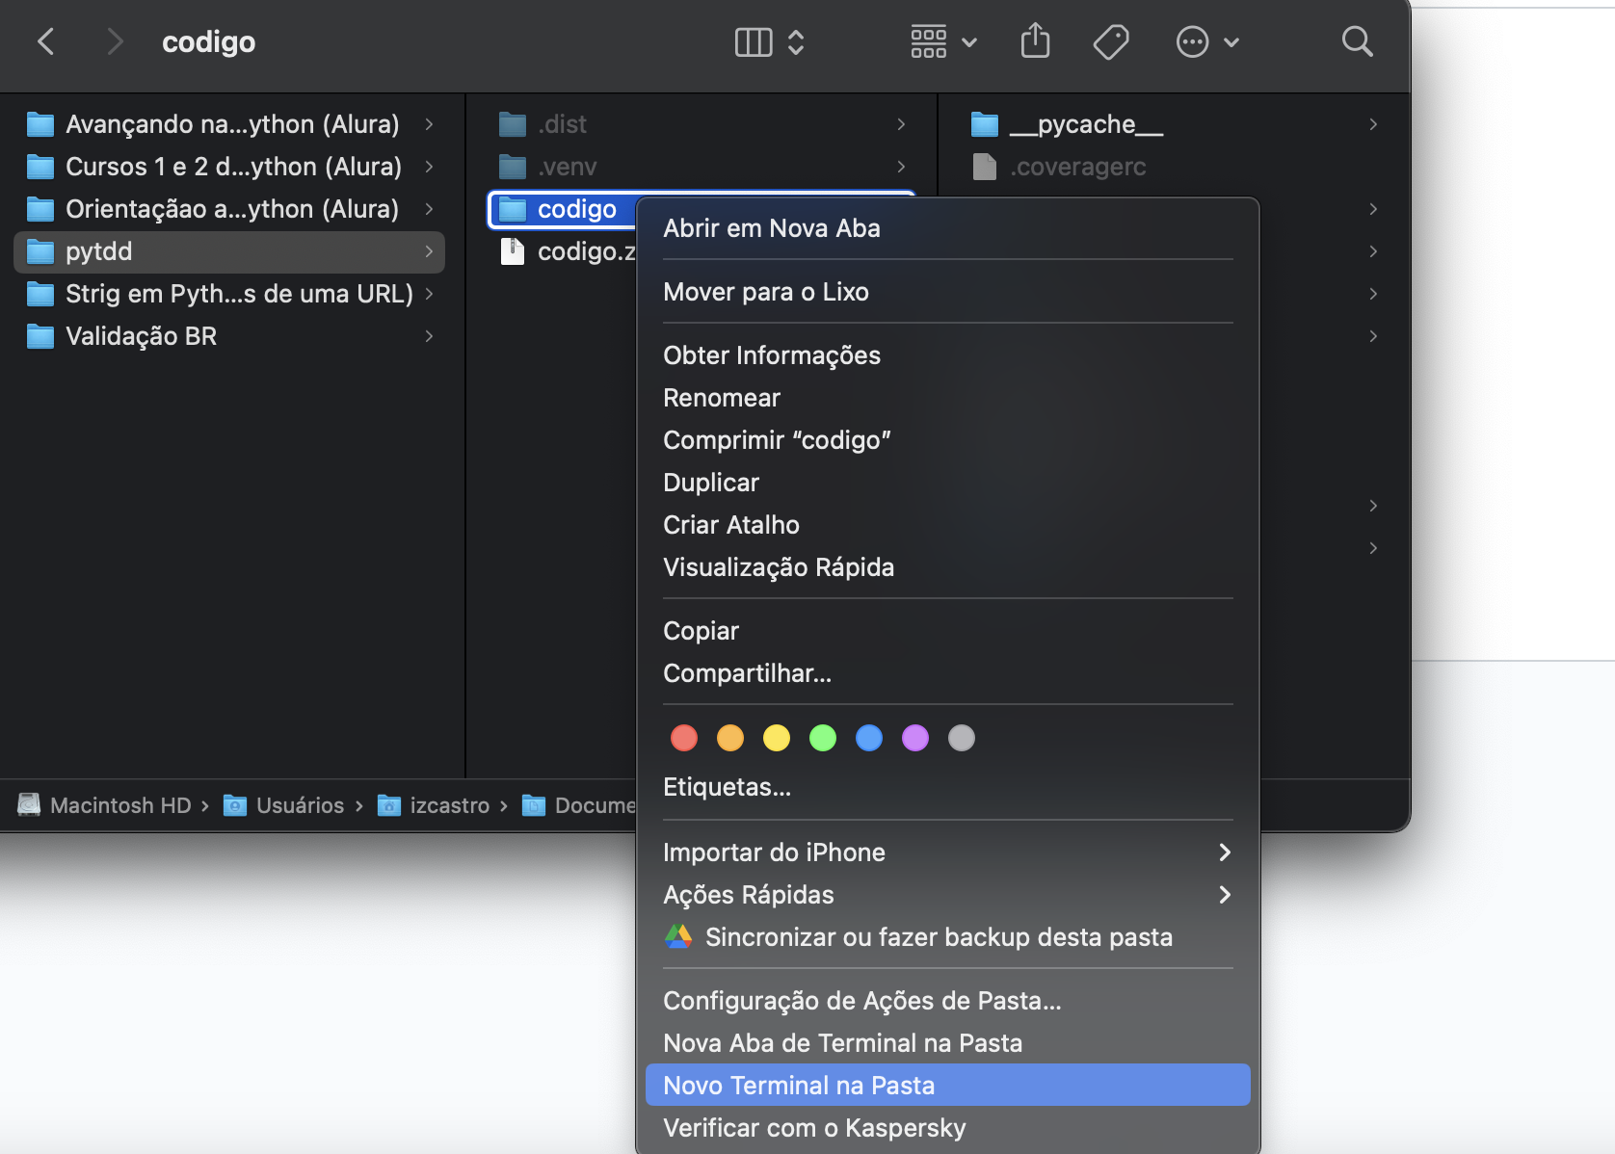Screen dimensions: 1615x1154
Task: Select the Cursos 1 e 2 d...ython folder
Action: [x=229, y=167]
